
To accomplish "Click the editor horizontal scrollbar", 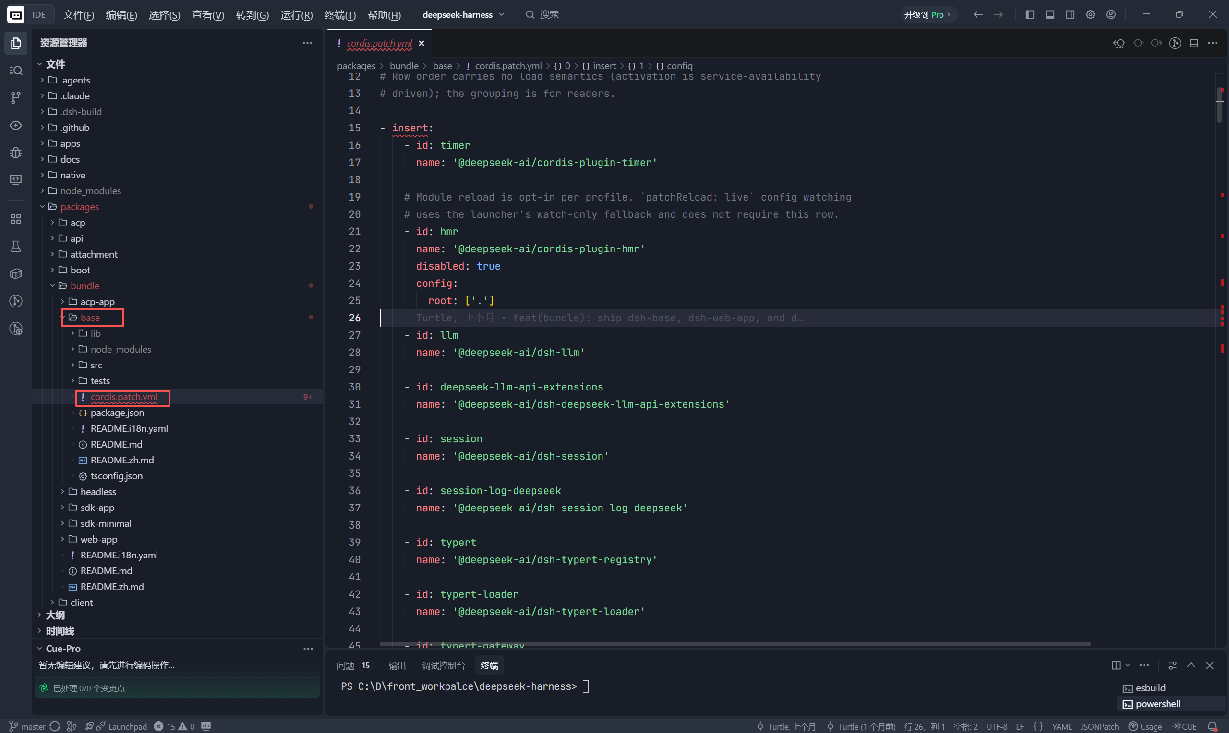I will [735, 644].
